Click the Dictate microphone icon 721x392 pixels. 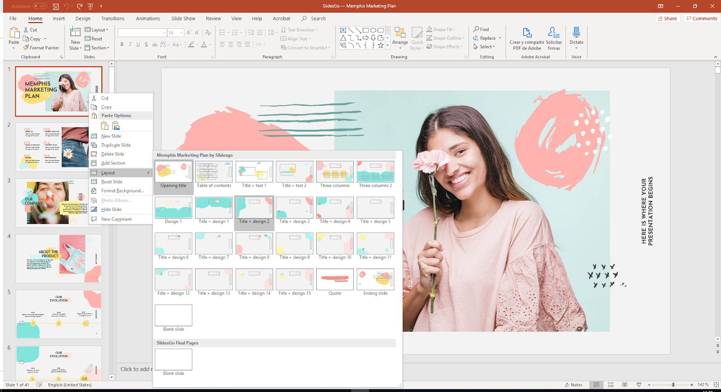pyautogui.click(x=576, y=32)
